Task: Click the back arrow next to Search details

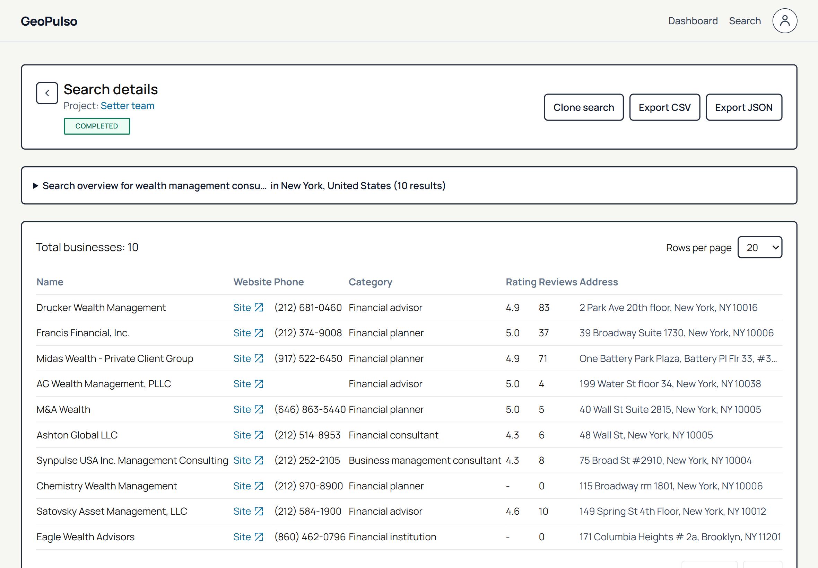Action: [47, 92]
